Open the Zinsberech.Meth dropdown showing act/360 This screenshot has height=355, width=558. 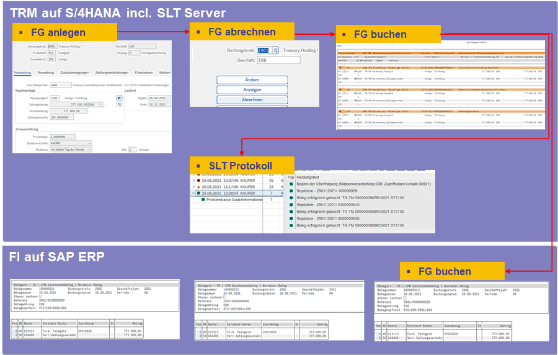(89, 143)
